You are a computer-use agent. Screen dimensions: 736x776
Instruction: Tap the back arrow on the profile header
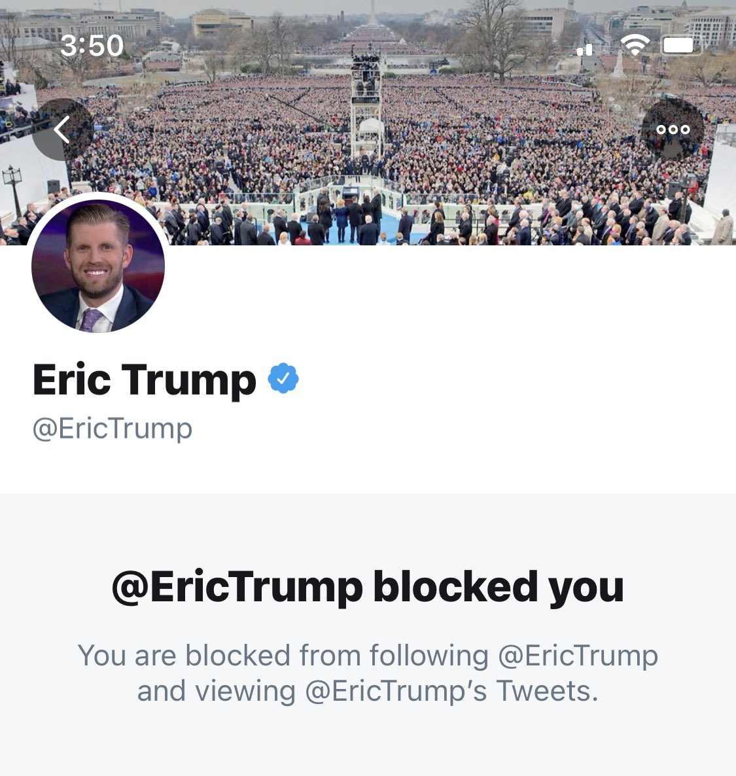[62, 130]
